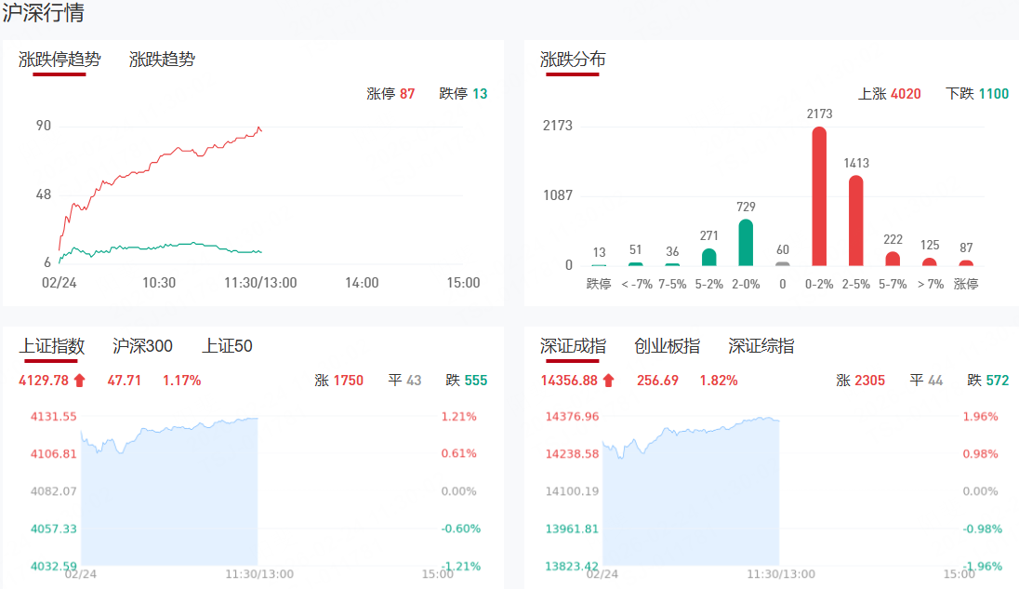Switch to the 创业板指 tab
The image size is (1019, 589).
coord(667,346)
